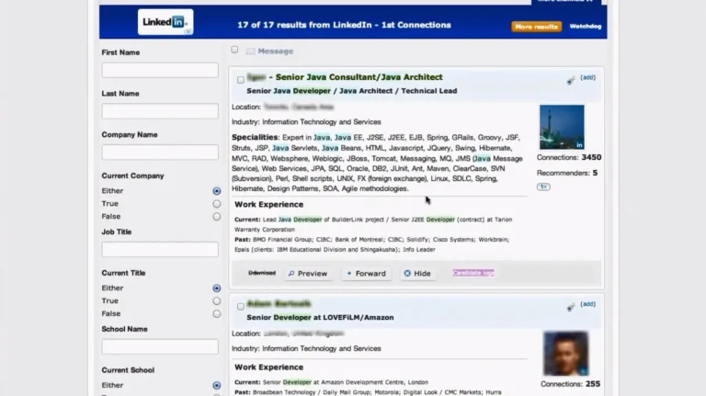706x396 pixels.
Task: Tick the select-all checkbox next to Message
Action: [234, 50]
